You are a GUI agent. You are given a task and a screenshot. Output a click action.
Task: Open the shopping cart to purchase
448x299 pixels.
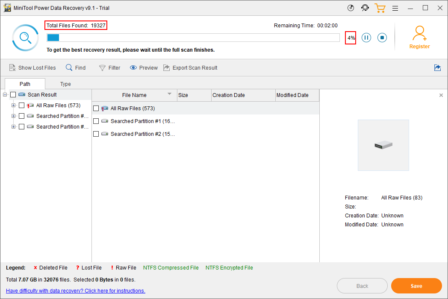pyautogui.click(x=380, y=8)
